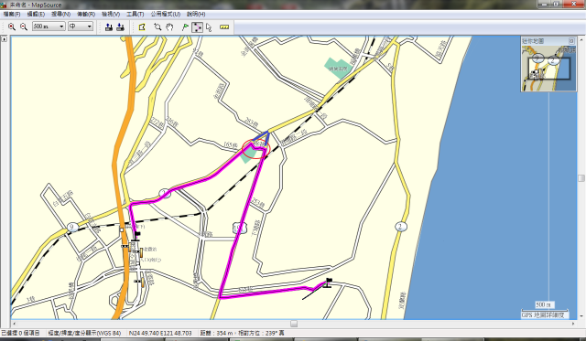Click the mini map thumbnail

(x=548, y=68)
